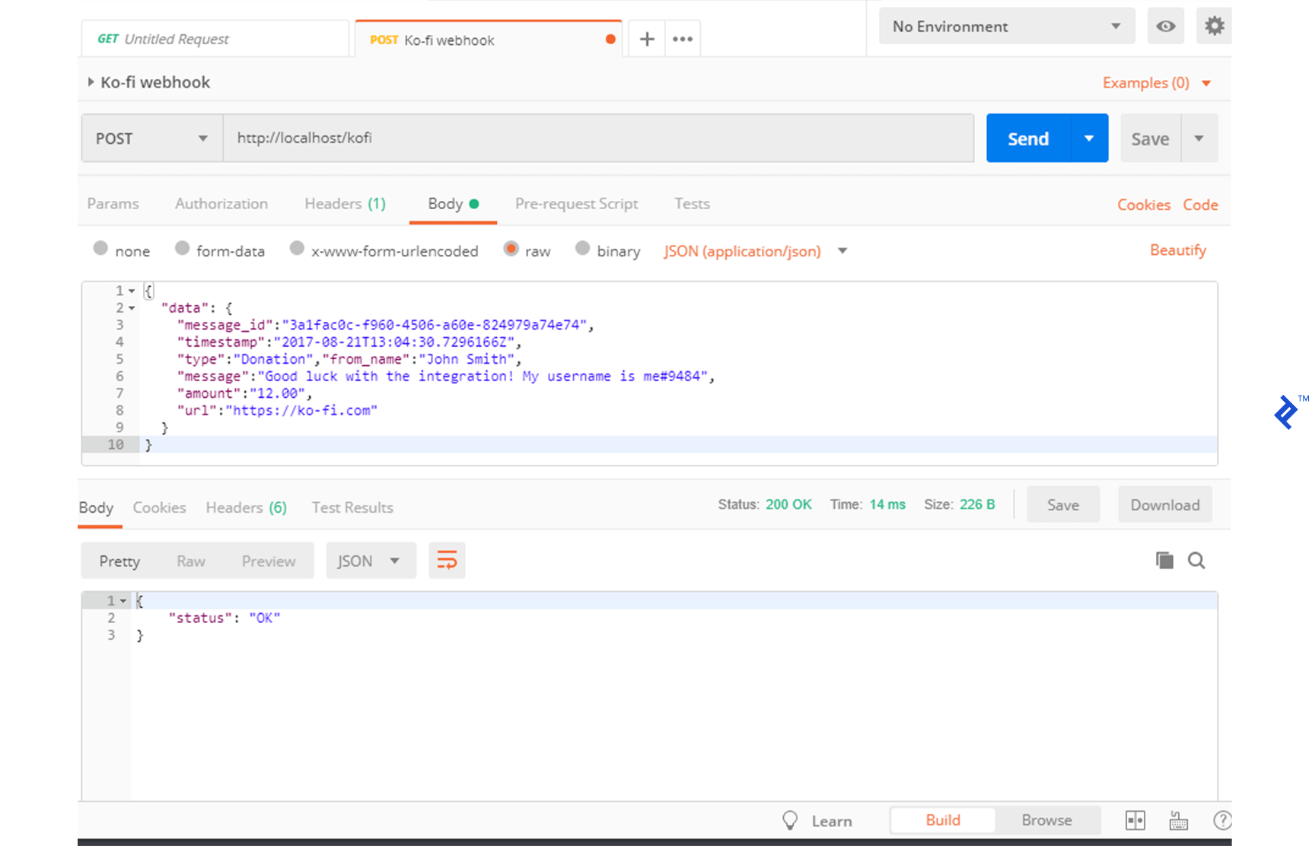The height and width of the screenshot is (846, 1309).
Task: Hide variable values with the eye icon
Action: point(1165,25)
